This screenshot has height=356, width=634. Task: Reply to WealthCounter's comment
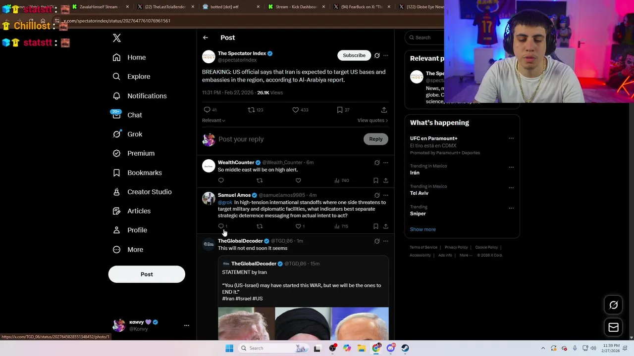pyautogui.click(x=221, y=180)
